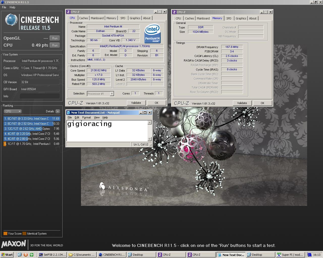Click the Your Score orange legend swatch
323x258 pixels.
tap(5, 234)
